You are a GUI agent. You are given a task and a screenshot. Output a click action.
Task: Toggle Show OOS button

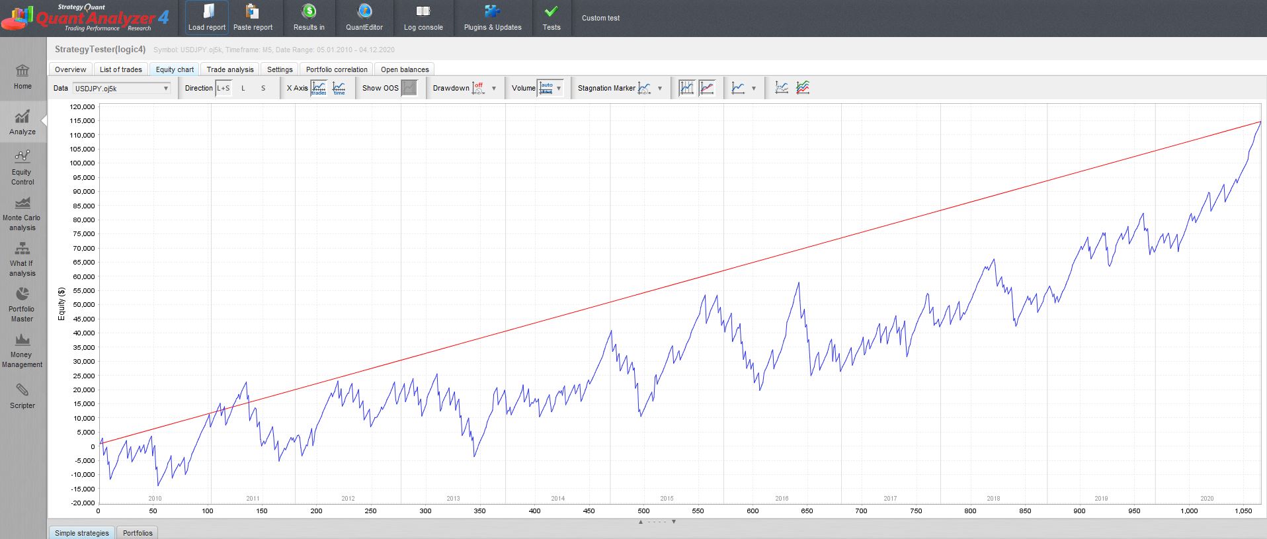409,88
